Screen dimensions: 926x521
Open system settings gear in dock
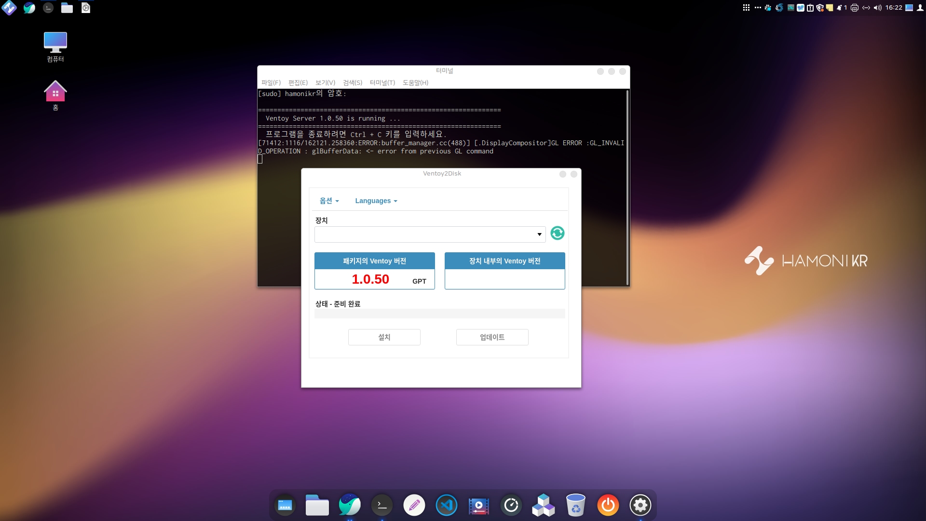point(640,505)
